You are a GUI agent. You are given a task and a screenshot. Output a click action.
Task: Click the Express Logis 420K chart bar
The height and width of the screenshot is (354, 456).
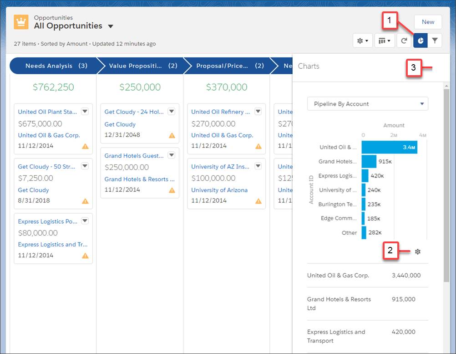(x=365, y=175)
